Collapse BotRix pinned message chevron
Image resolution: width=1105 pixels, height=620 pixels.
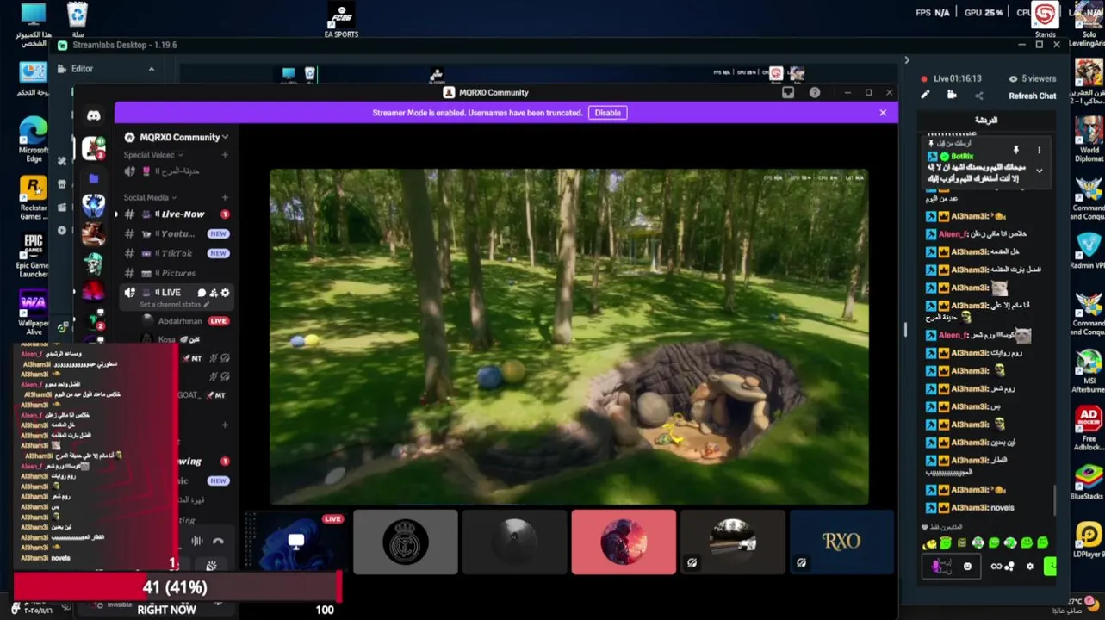tap(1039, 170)
